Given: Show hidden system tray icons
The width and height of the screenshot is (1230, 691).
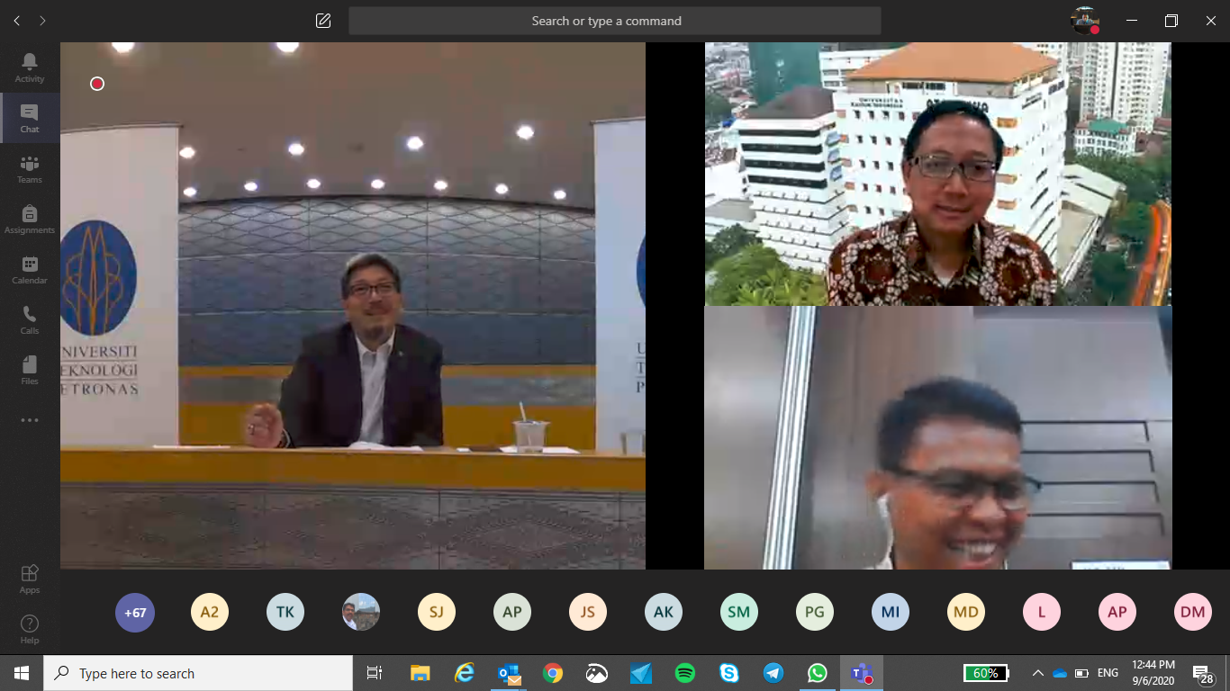Looking at the screenshot, I should [x=1037, y=672].
